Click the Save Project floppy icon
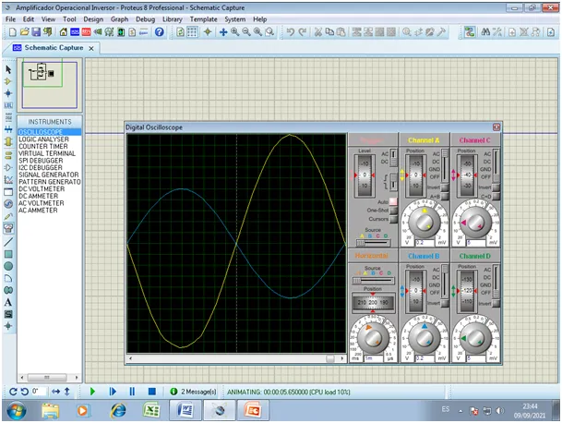562x423 pixels. [x=36, y=32]
